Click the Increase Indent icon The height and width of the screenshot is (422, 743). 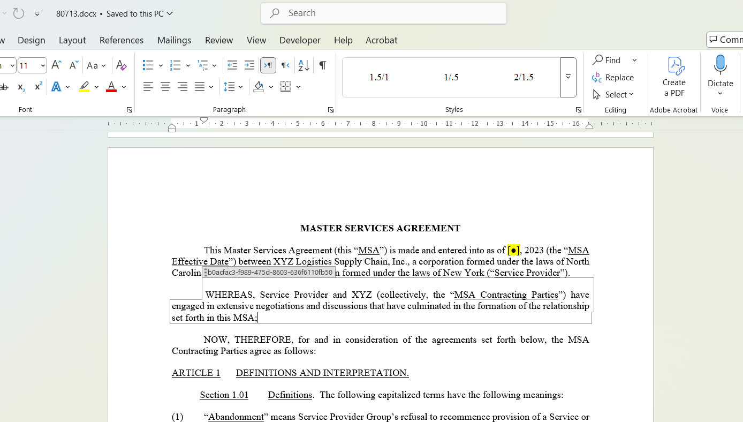click(x=249, y=65)
